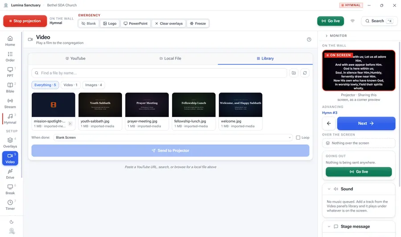Click the Find a file by name field
The image size is (401, 237).
(x=159, y=73)
